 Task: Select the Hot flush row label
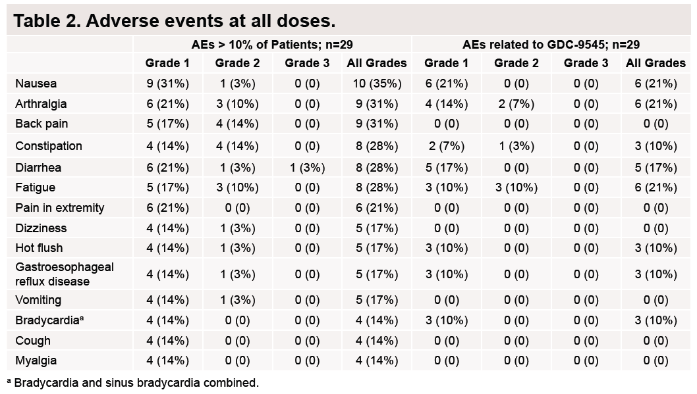coord(40,248)
